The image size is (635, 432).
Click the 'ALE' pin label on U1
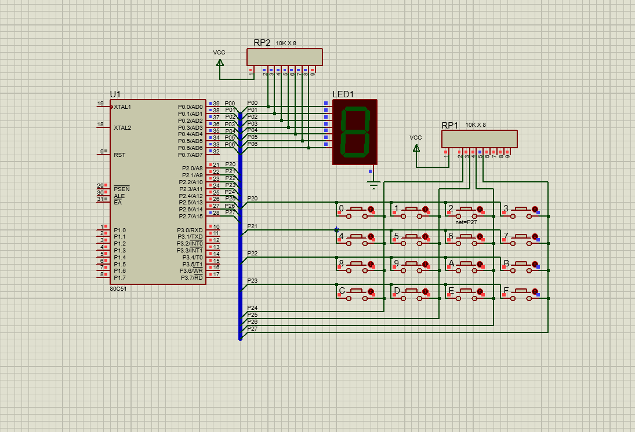(x=119, y=196)
